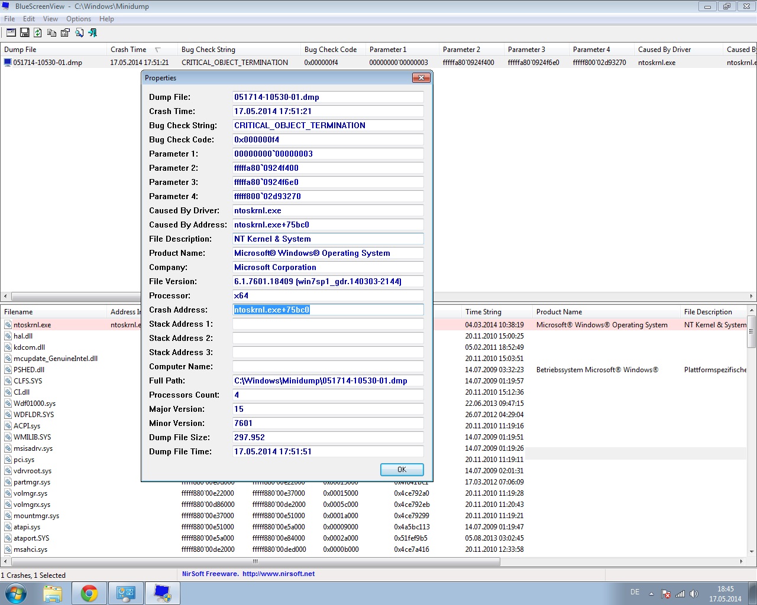Open Windows Explorer from the taskbar
The width and height of the screenshot is (757, 605).
tap(53, 593)
